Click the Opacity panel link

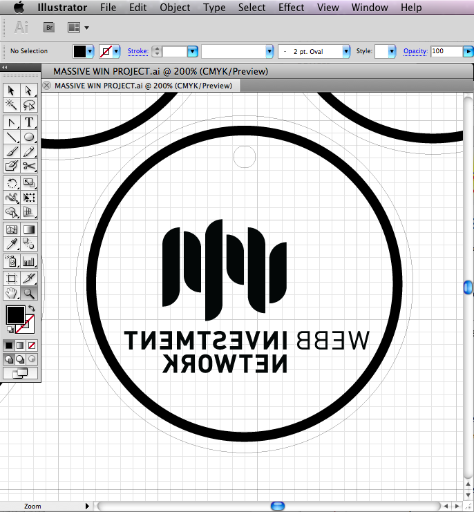click(415, 51)
